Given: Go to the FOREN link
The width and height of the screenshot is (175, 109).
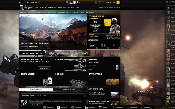Looking at the screenshot, I should coord(106,7).
